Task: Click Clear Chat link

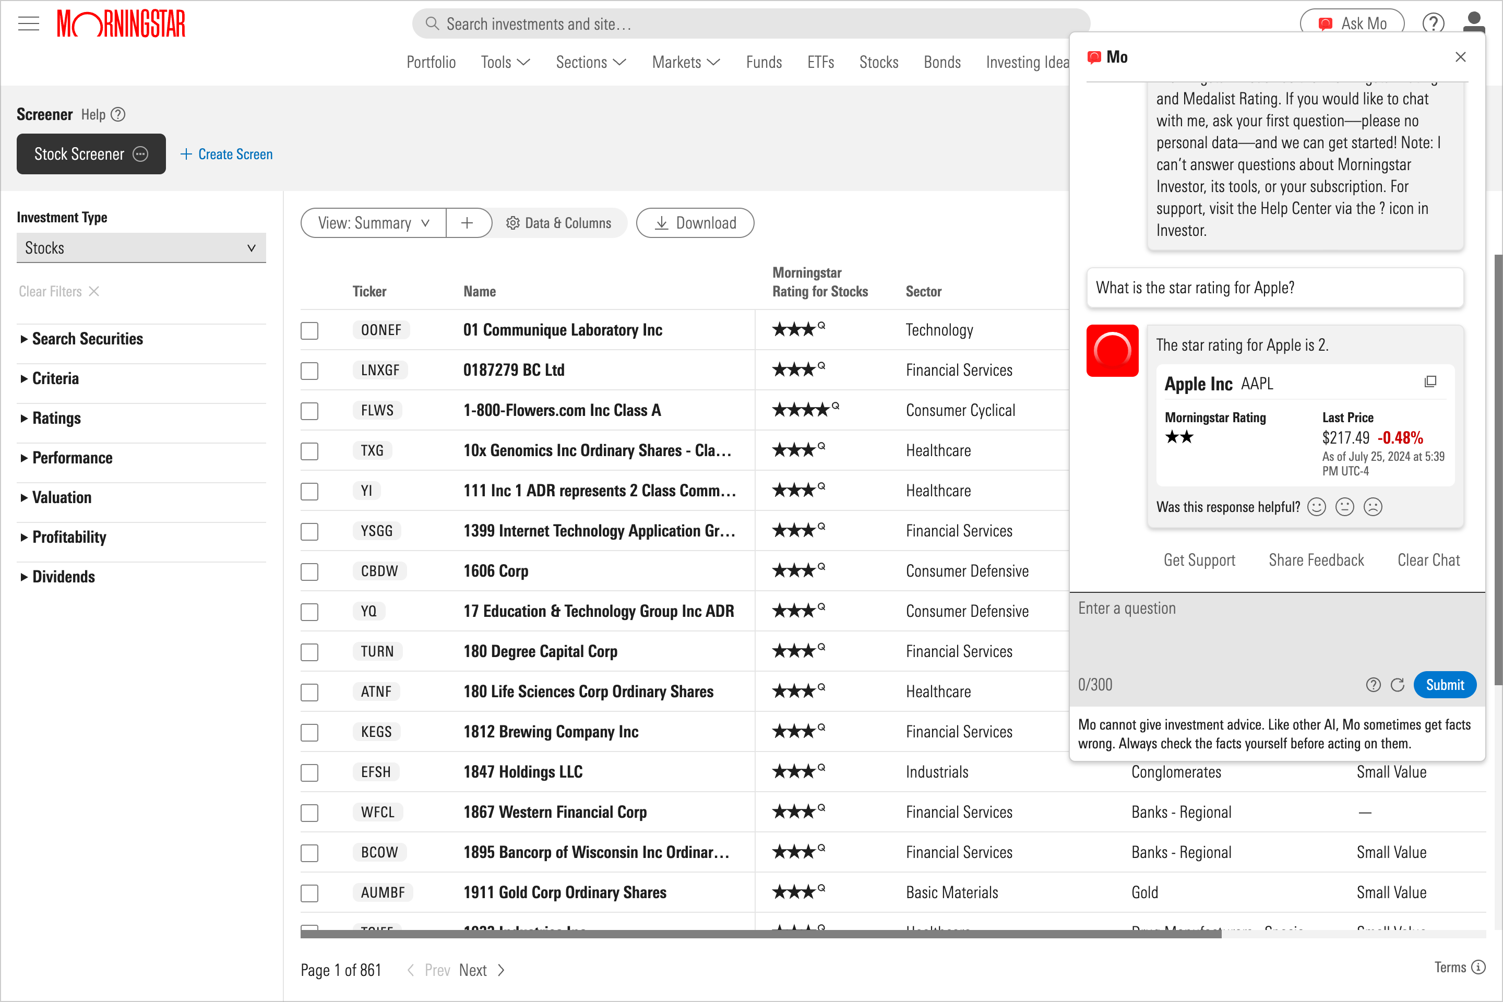Action: pyautogui.click(x=1428, y=560)
